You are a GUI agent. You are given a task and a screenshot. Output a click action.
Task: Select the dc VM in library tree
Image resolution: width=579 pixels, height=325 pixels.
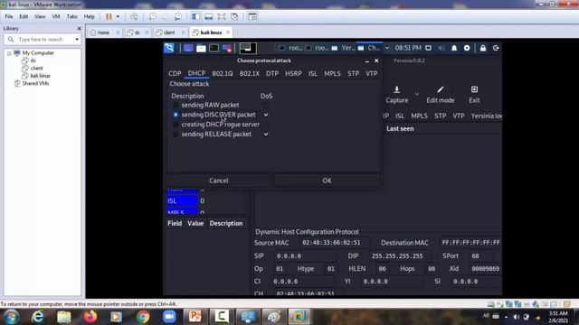click(33, 60)
